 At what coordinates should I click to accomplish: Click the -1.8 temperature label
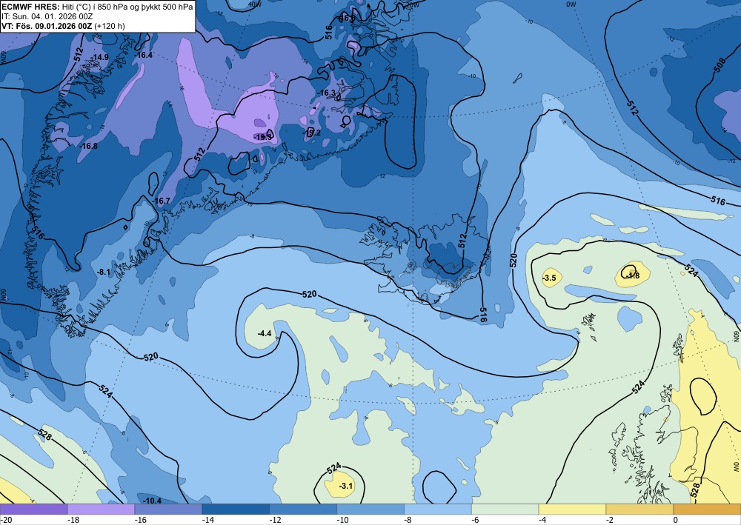pyautogui.click(x=632, y=275)
